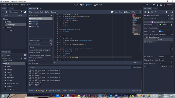Expand the Fonts folder

tap(4, 66)
